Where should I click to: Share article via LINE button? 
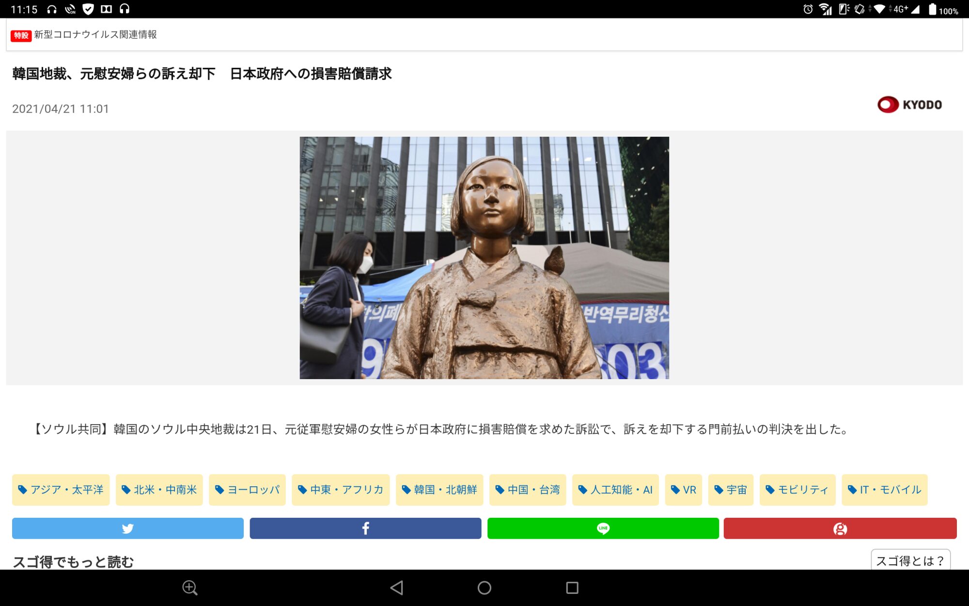603,528
